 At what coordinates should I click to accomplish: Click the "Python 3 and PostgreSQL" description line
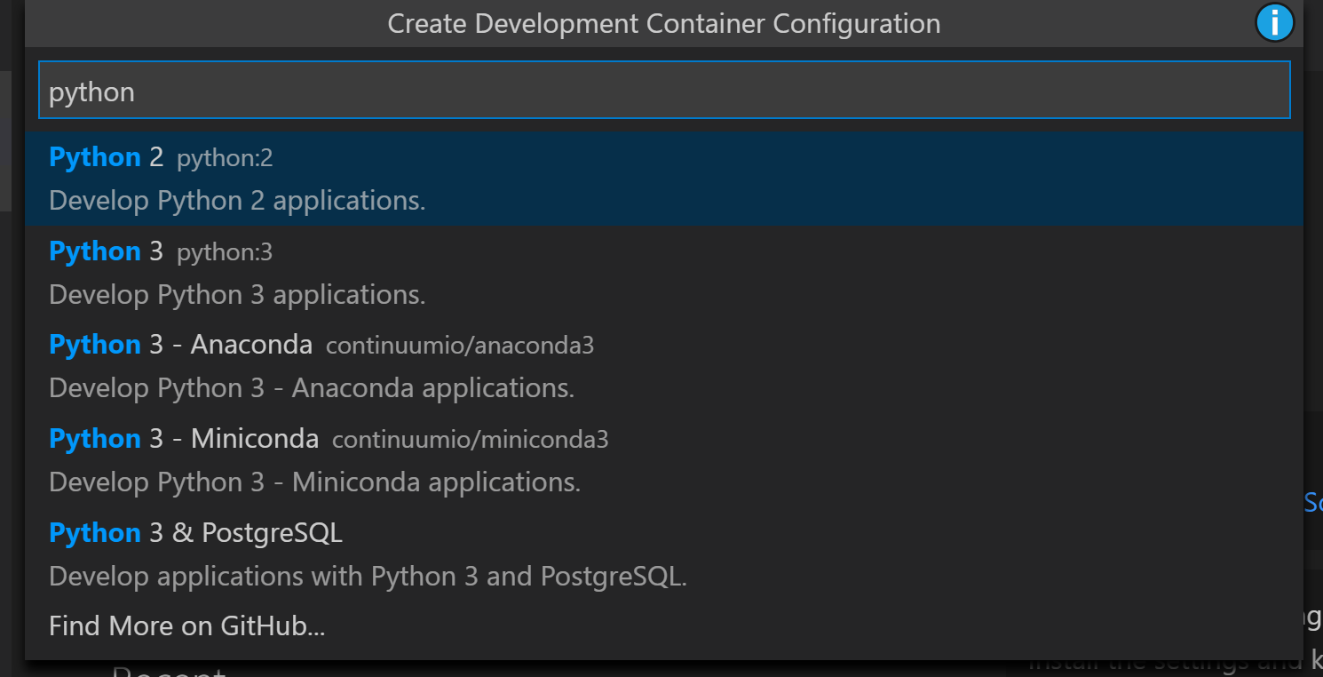coord(368,577)
